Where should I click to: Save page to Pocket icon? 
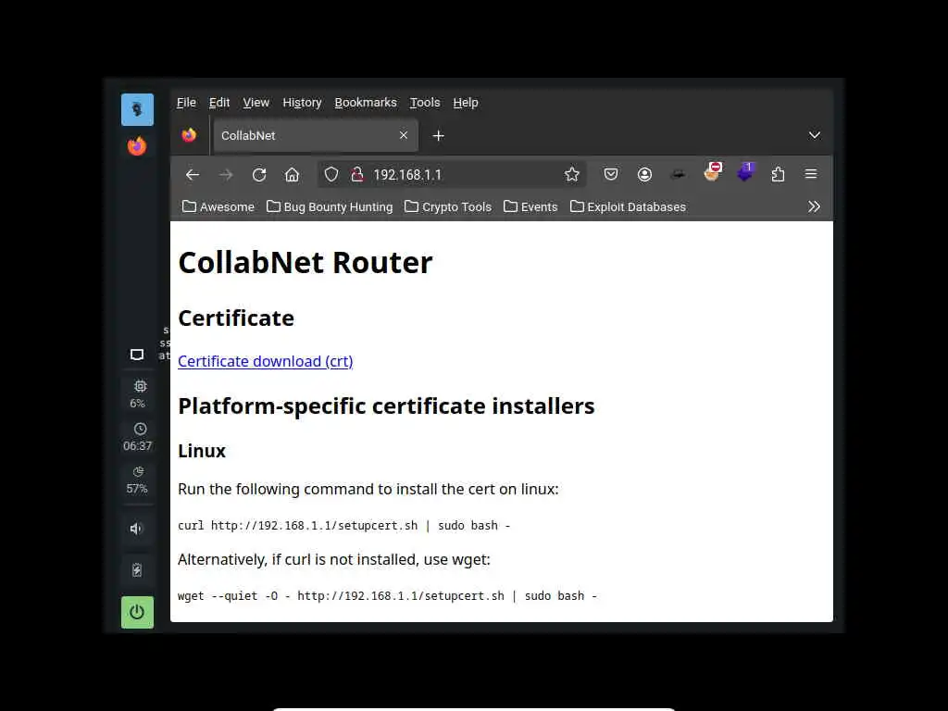click(x=611, y=175)
